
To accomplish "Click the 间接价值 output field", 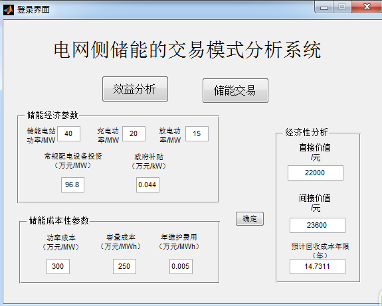I will (x=317, y=225).
